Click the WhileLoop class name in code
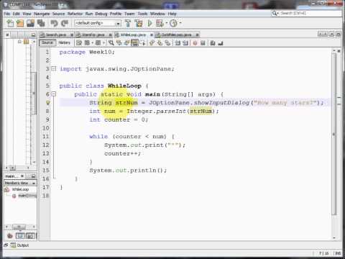This screenshot has width=345, height=259. [x=124, y=86]
